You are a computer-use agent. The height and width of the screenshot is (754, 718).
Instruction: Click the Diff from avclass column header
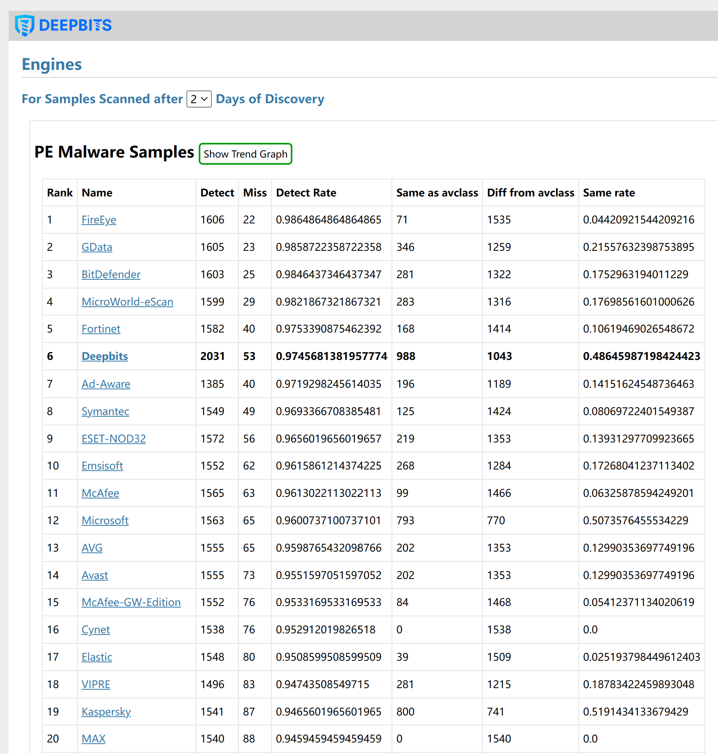tap(530, 193)
